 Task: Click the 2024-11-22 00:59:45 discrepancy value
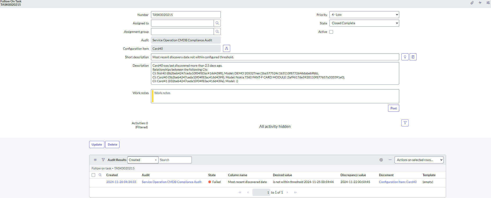[x=355, y=182]
